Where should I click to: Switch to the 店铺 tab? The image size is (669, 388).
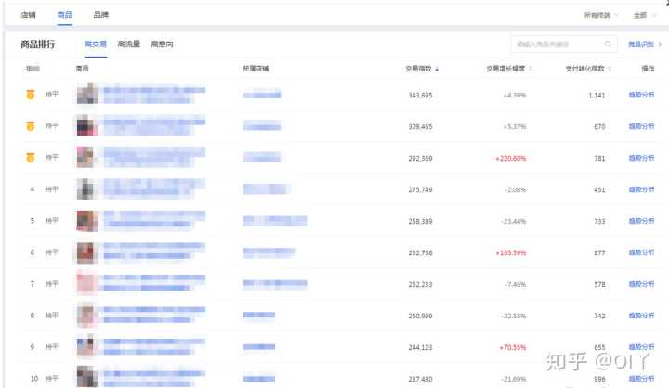point(29,15)
